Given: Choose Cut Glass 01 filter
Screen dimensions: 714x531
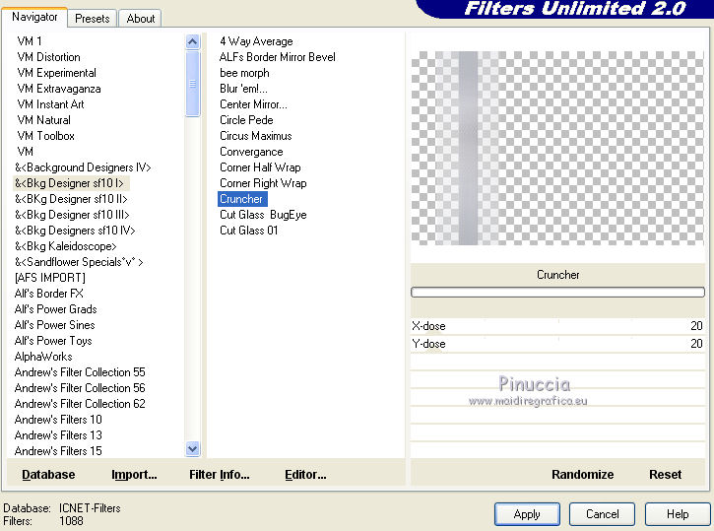Looking at the screenshot, I should tap(248, 231).
